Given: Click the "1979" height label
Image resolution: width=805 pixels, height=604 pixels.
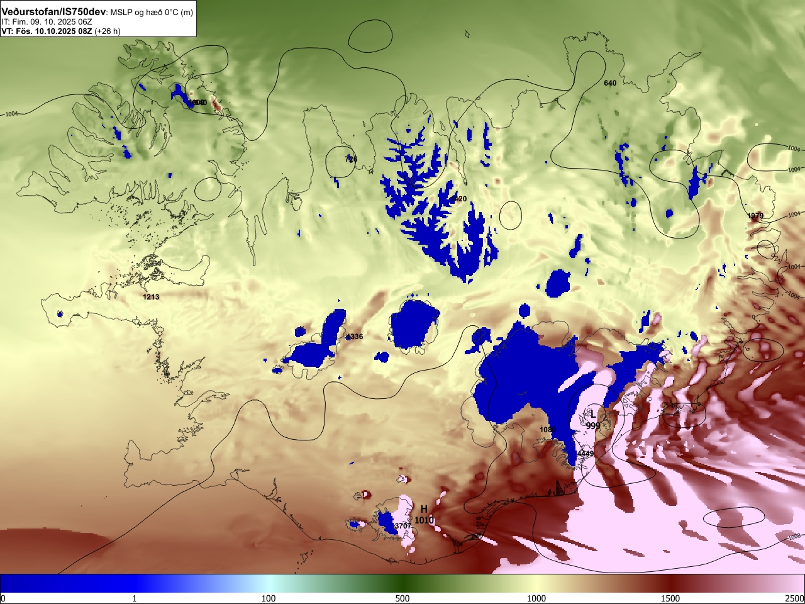Looking at the screenshot, I should coord(755,216).
